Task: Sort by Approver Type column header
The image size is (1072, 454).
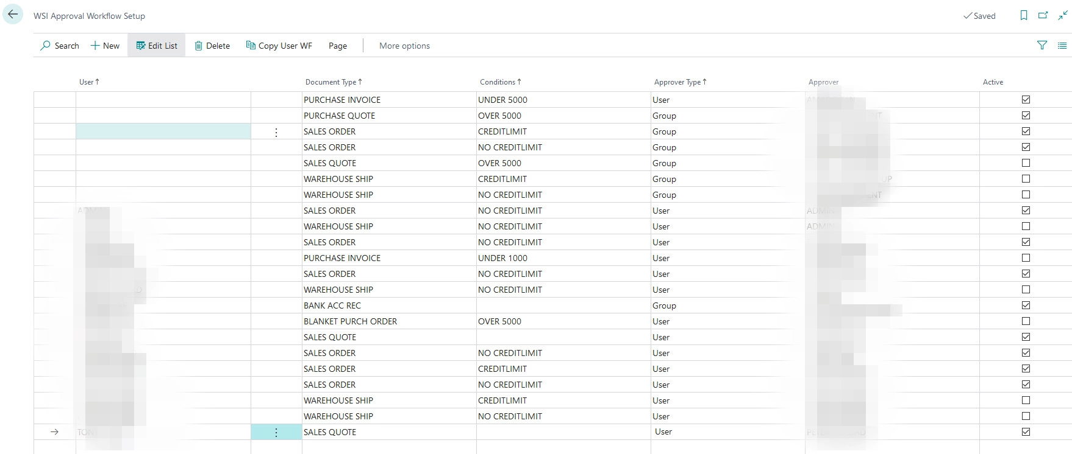Action: [680, 82]
